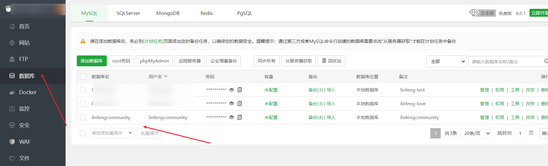
Task: Show password in linfengcommunity row
Action: pyautogui.click(x=231, y=117)
